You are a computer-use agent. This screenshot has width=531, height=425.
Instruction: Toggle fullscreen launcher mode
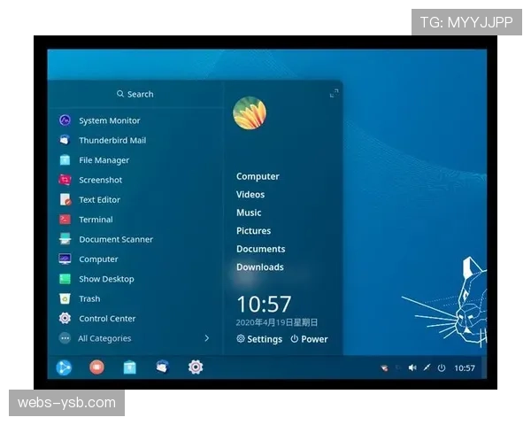tap(334, 94)
